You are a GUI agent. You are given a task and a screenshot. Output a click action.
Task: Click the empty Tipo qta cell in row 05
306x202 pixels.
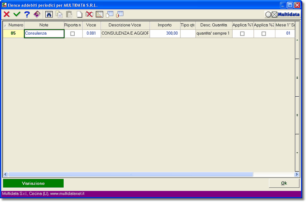click(188, 33)
